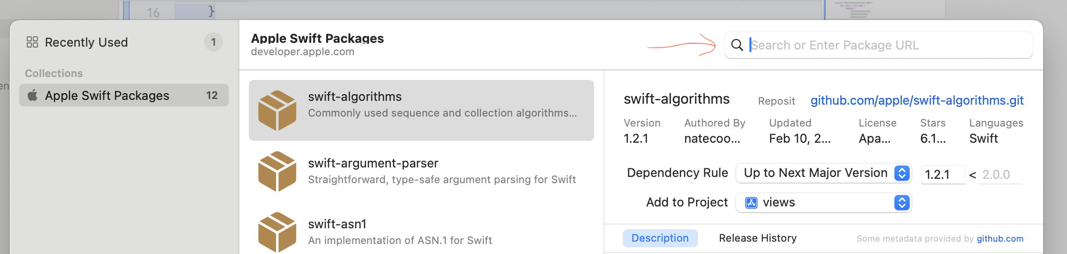The height and width of the screenshot is (254, 1067).
Task: Open the github.com metadata link
Action: 1000,239
